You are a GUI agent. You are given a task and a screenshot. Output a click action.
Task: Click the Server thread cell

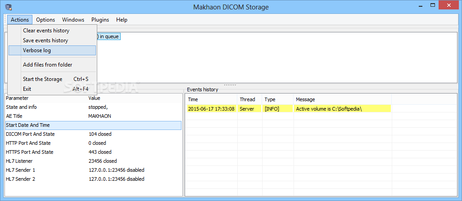tap(250, 108)
